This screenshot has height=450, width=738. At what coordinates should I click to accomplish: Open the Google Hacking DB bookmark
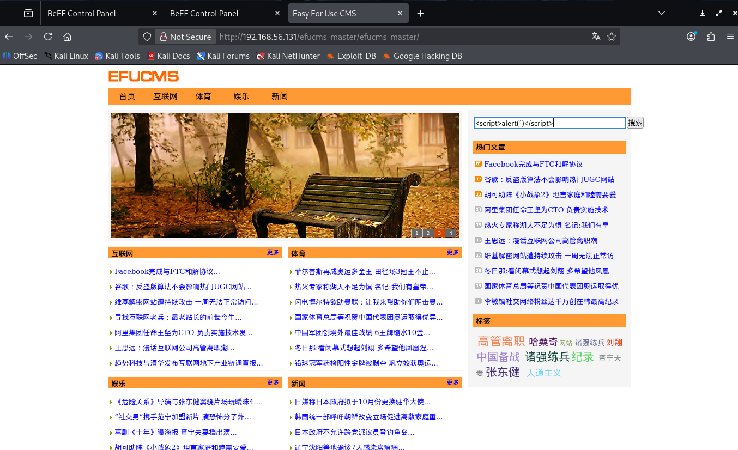point(422,56)
